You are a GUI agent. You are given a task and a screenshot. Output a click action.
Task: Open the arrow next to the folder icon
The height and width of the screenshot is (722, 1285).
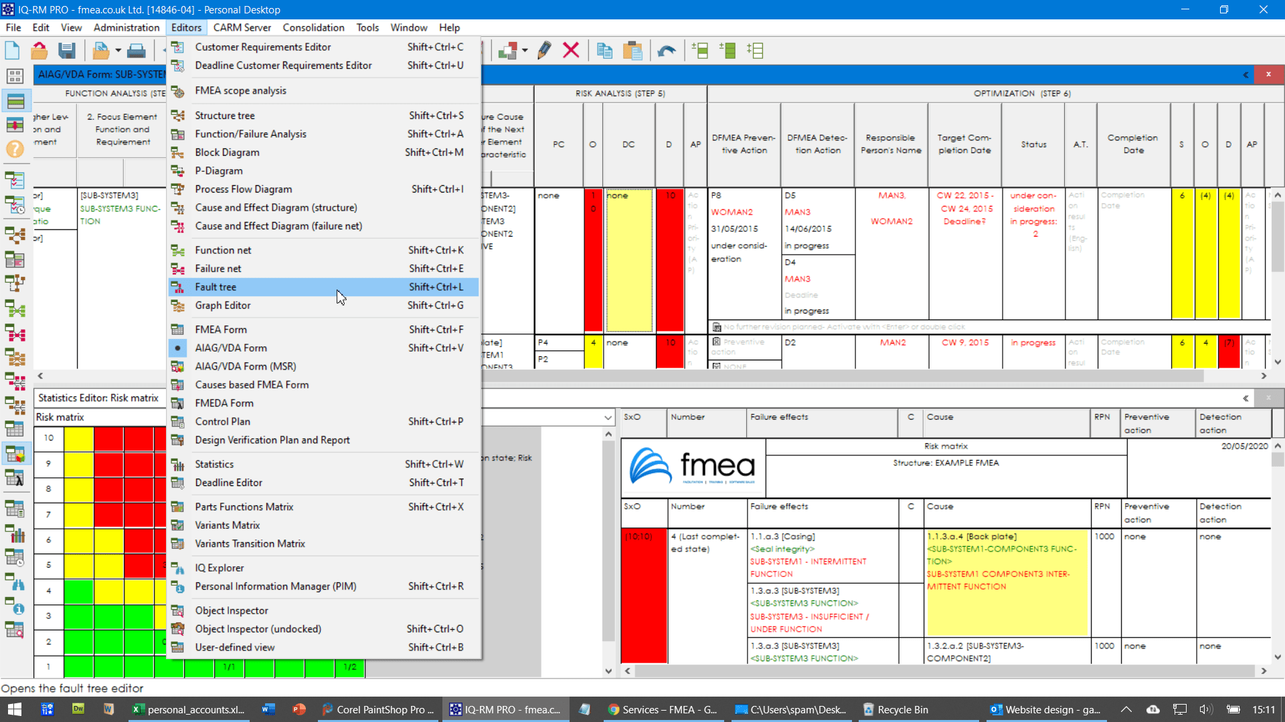click(x=118, y=51)
